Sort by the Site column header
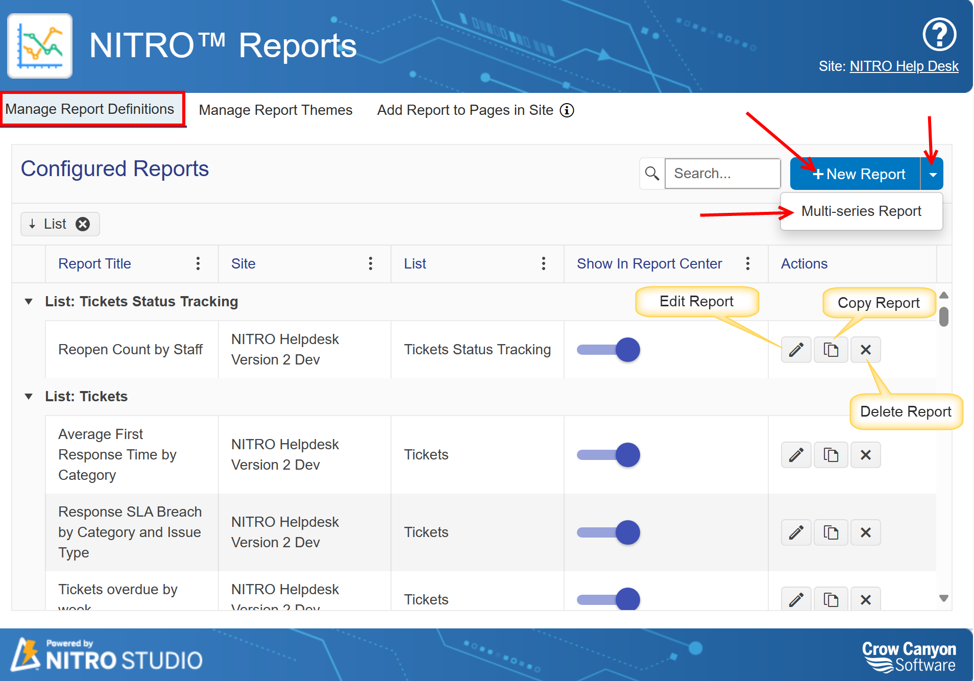Viewport: 974px width, 681px height. coord(243,263)
